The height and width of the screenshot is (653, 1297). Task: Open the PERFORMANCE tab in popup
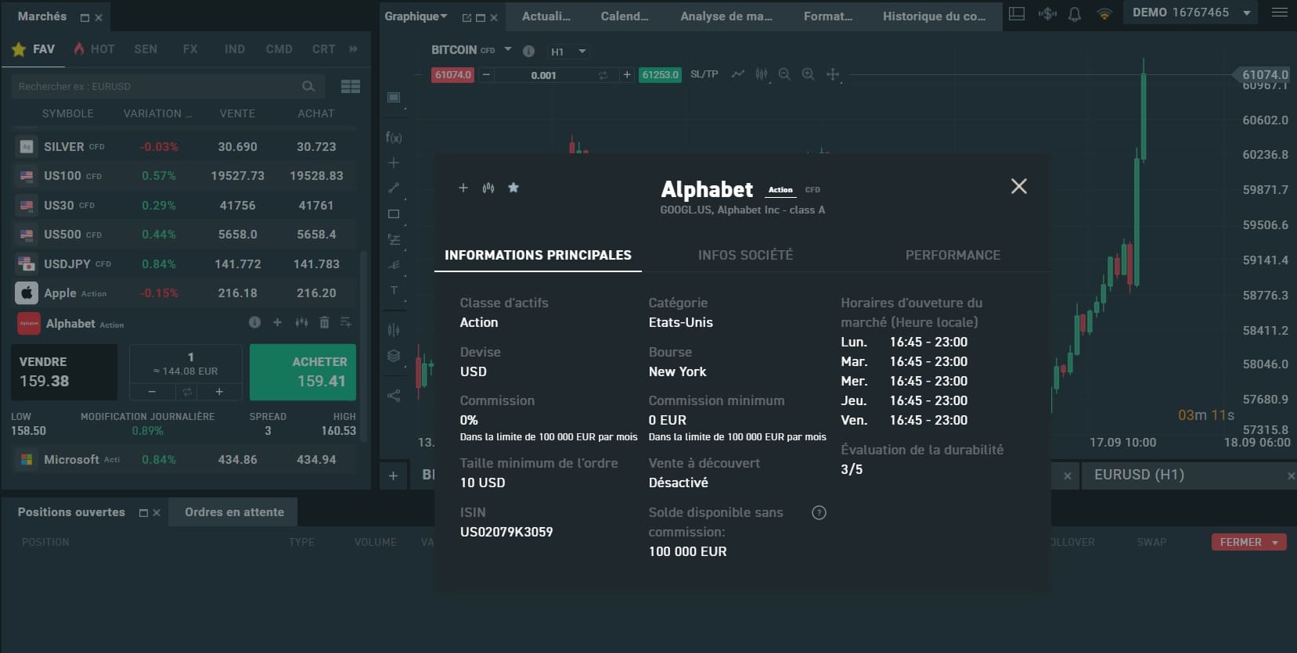click(x=953, y=255)
